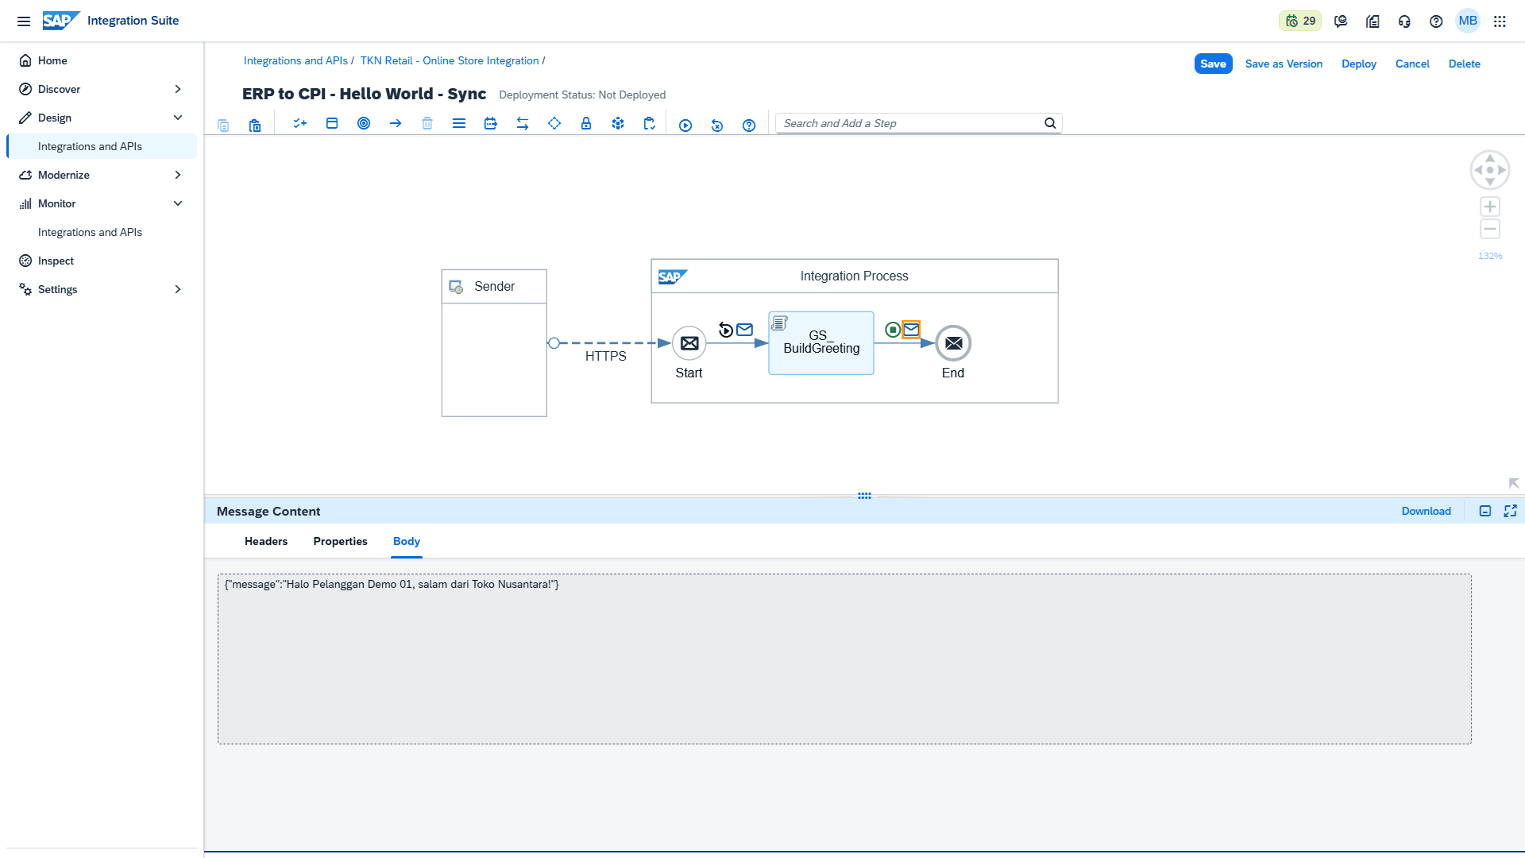Click the paste icon in the toolbar

tap(255, 125)
